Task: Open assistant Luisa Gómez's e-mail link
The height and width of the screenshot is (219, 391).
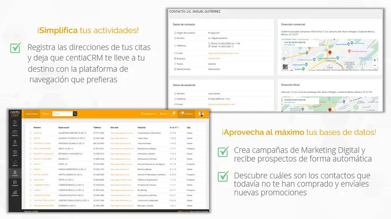Action: pyautogui.click(x=221, y=104)
